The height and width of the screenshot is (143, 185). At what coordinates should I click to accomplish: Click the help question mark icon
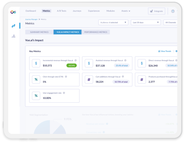(x=173, y=11)
